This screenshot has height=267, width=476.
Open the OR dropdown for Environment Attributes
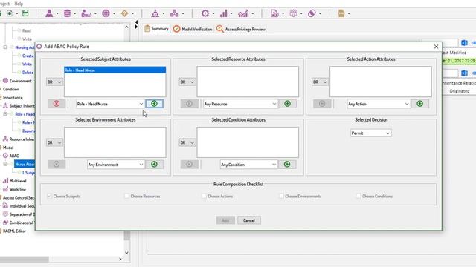pos(54,142)
